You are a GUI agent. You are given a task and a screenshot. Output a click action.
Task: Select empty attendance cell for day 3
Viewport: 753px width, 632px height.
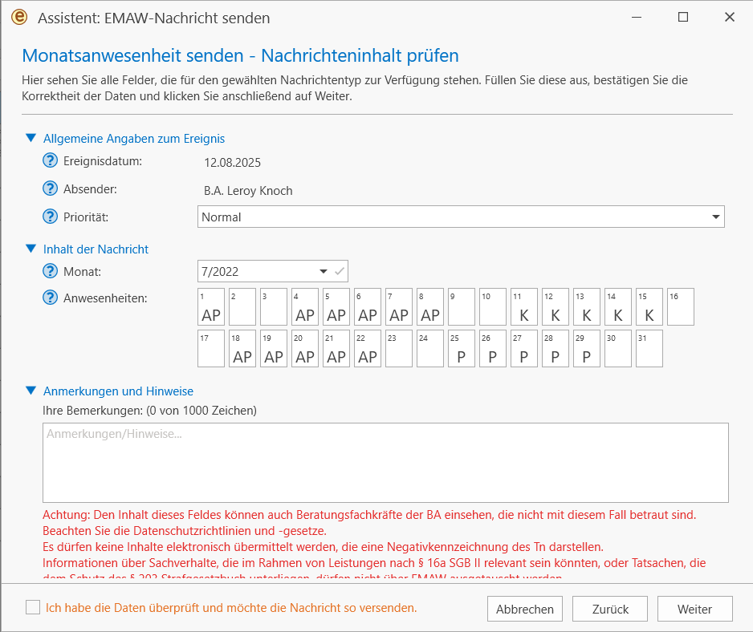[x=274, y=306]
